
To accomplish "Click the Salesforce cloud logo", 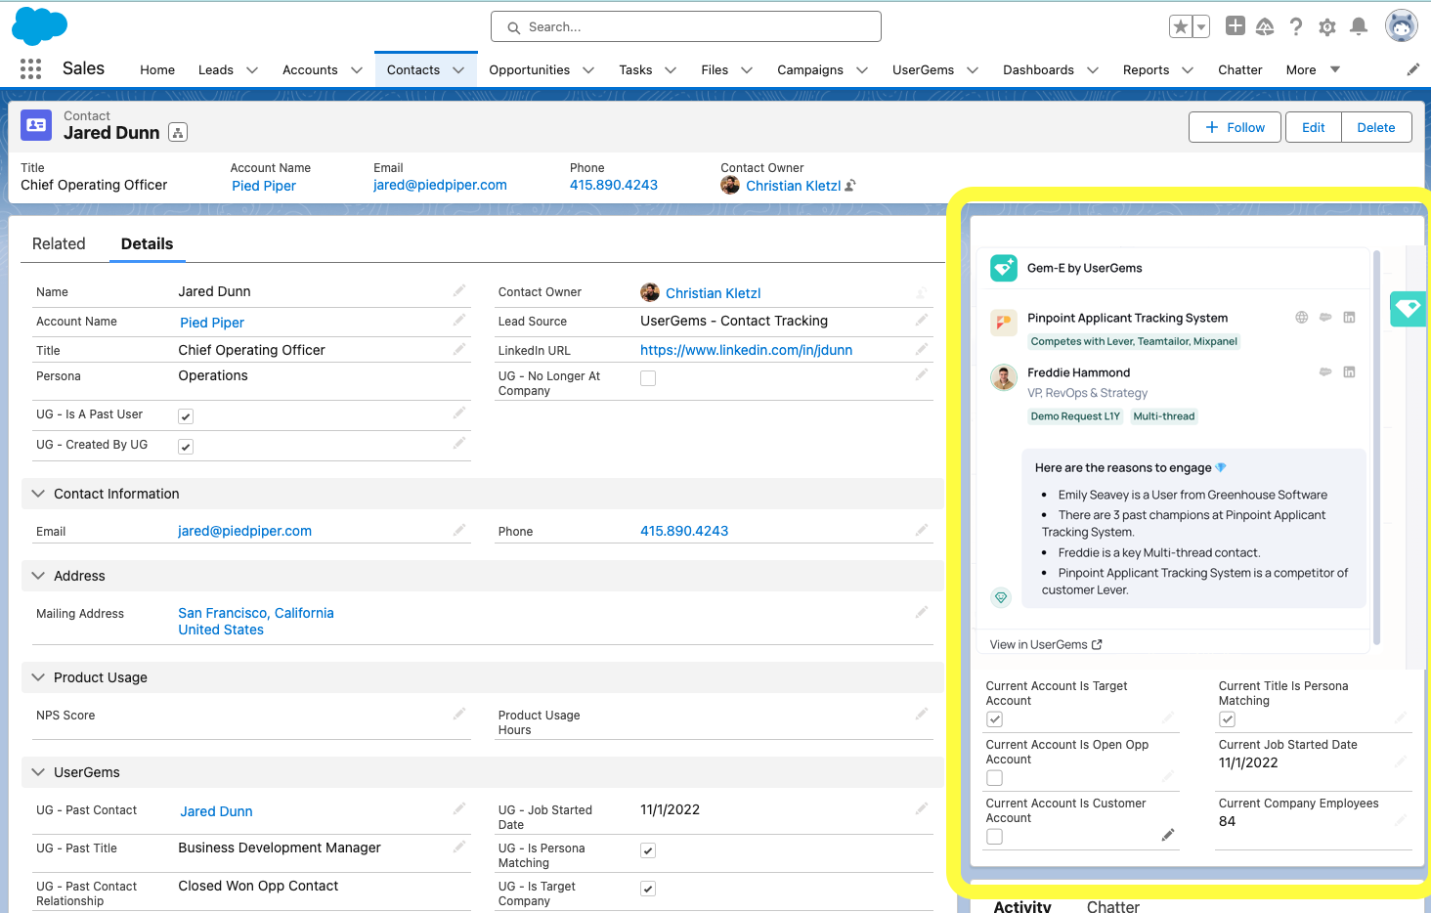I will pyautogui.click(x=39, y=25).
